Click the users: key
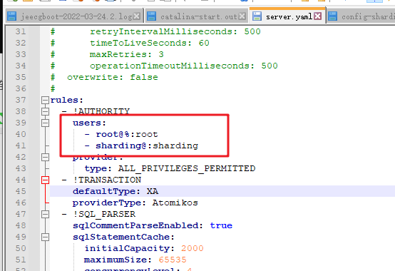This screenshot has width=395, height=271. pyautogui.click(x=89, y=123)
